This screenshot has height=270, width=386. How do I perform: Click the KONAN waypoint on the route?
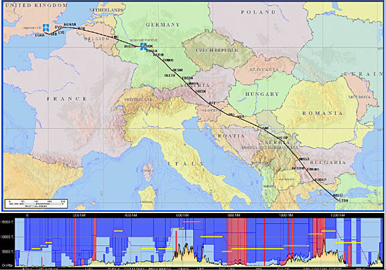click(70, 25)
